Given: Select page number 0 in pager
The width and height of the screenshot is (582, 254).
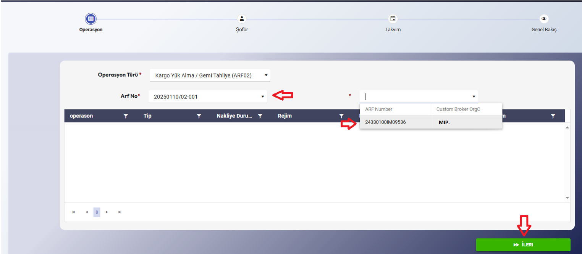Looking at the screenshot, I should (x=97, y=212).
